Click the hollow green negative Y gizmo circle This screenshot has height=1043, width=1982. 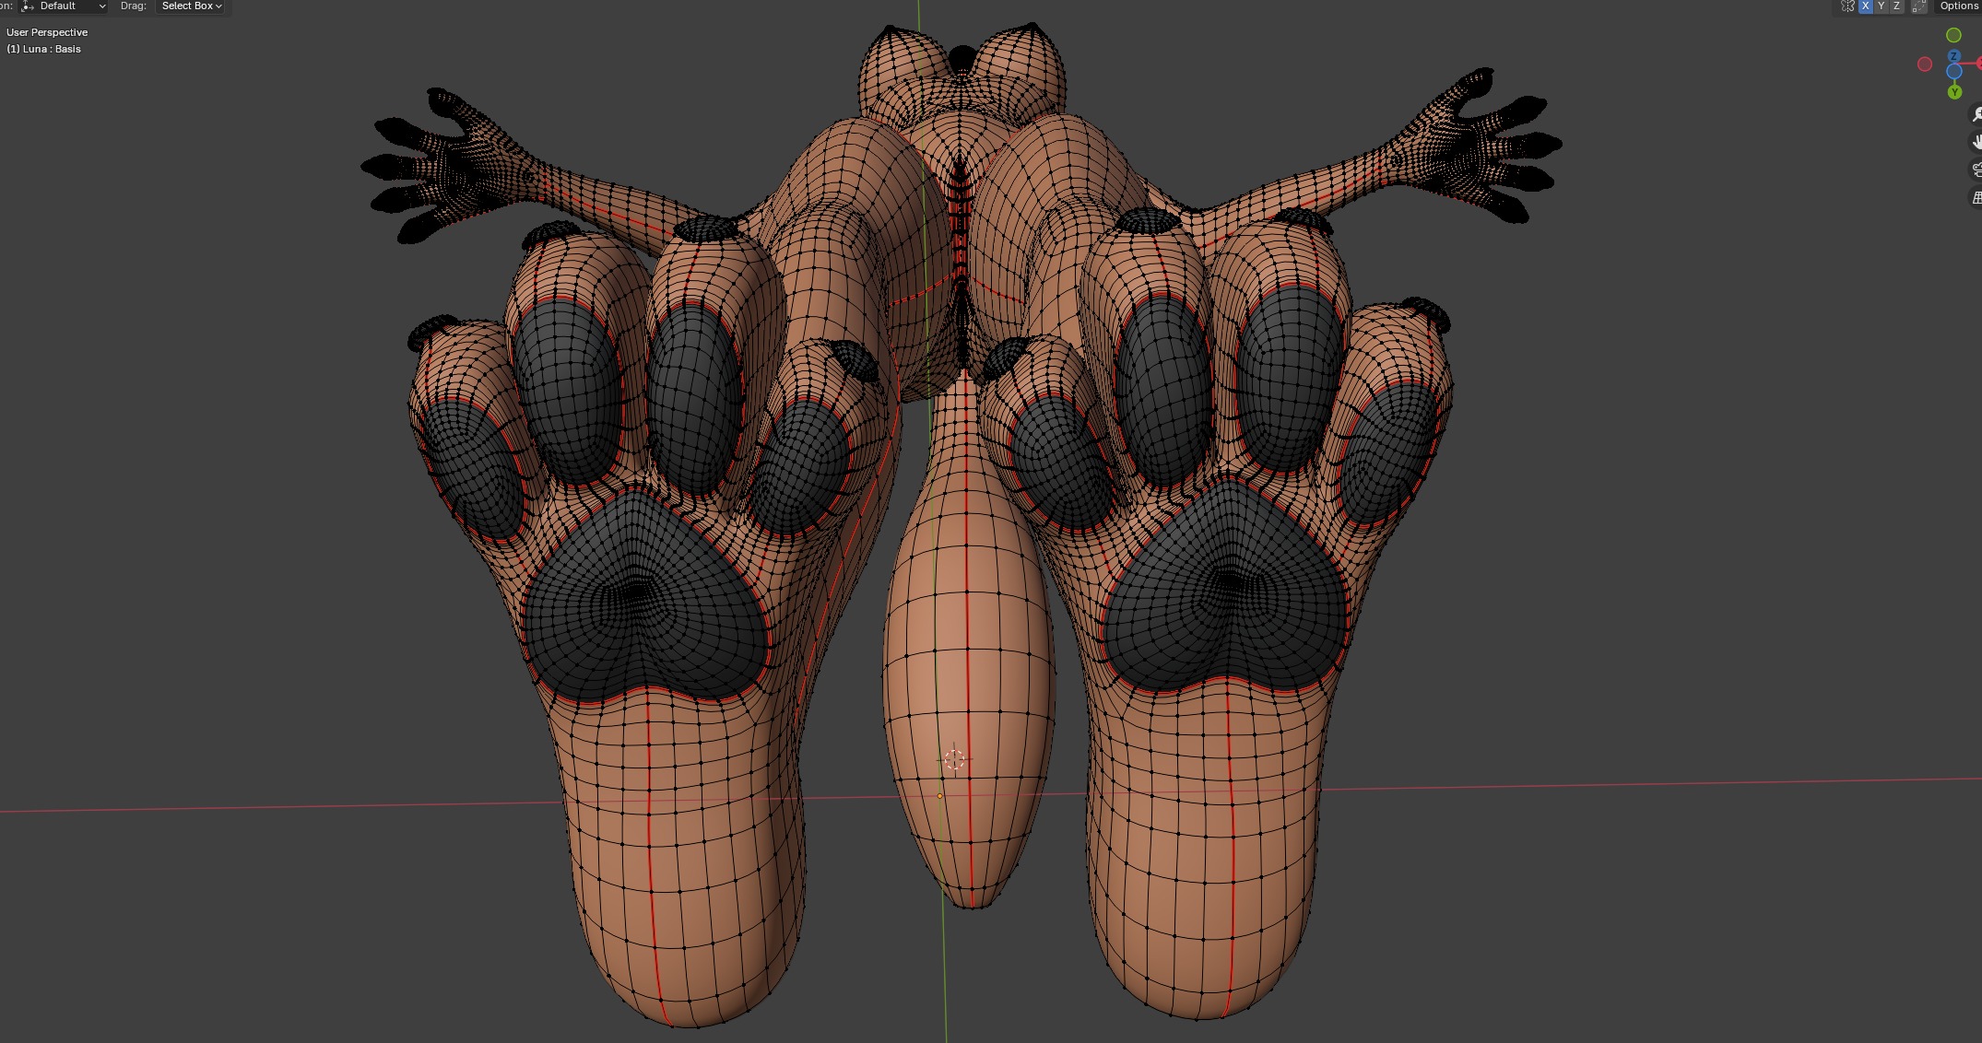(x=1953, y=35)
